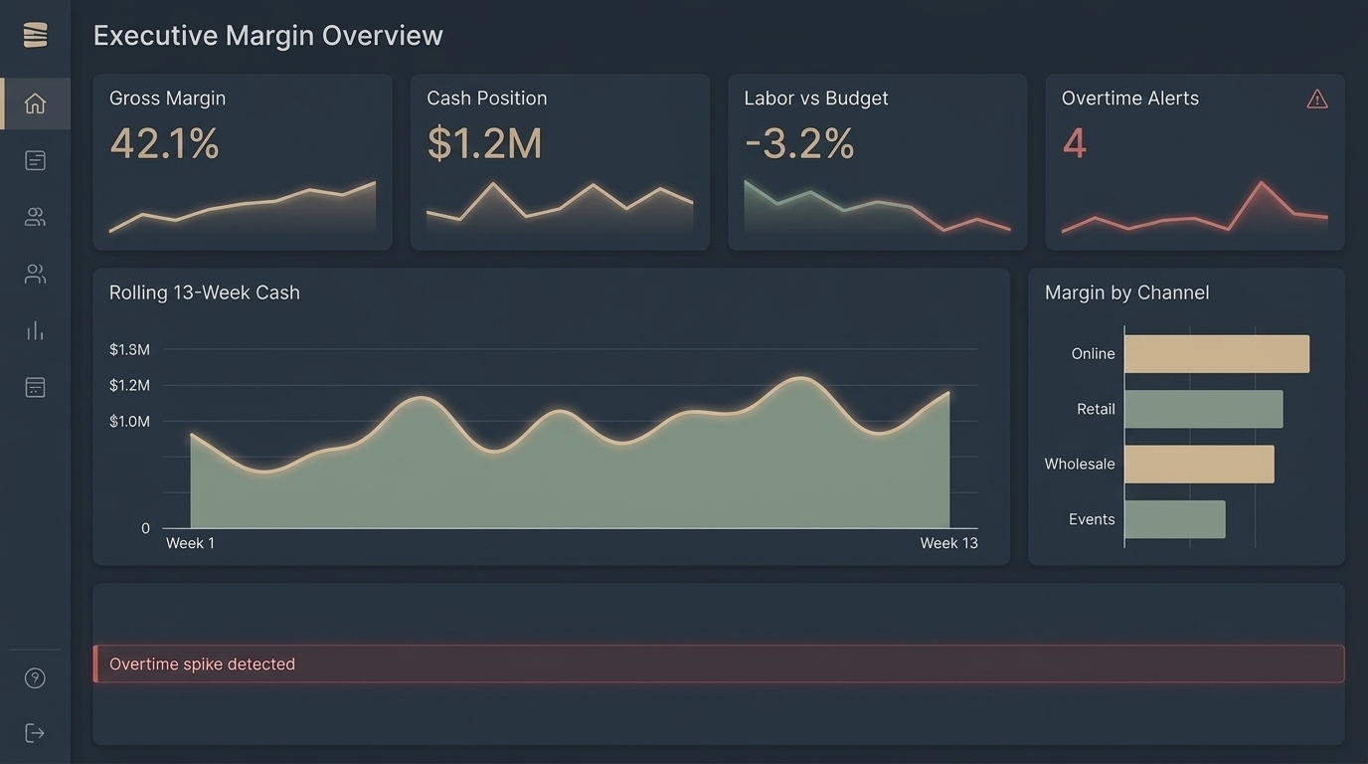Click the Labor vs Budget card heading
The height and width of the screenshot is (764, 1368).
click(816, 98)
